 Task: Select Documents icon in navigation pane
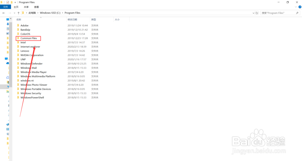coord(8,29)
